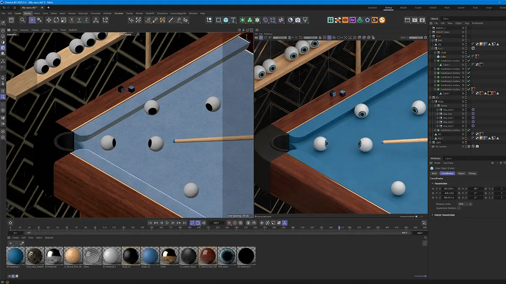Toggle the Y axis lock

click(x=80, y=20)
